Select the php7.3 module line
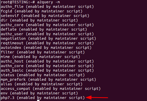 tap(43, 98)
